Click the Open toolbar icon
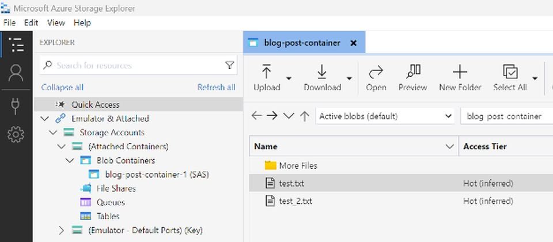This screenshot has height=242, width=553. click(x=376, y=72)
